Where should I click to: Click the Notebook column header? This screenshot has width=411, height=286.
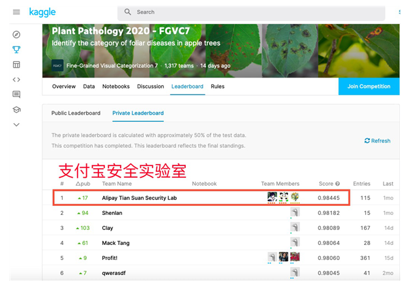(204, 184)
